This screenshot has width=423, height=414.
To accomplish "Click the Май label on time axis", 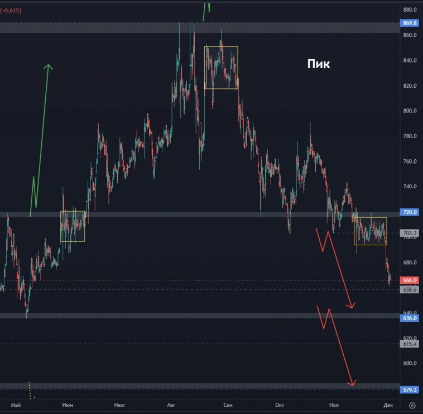I will [16, 405].
